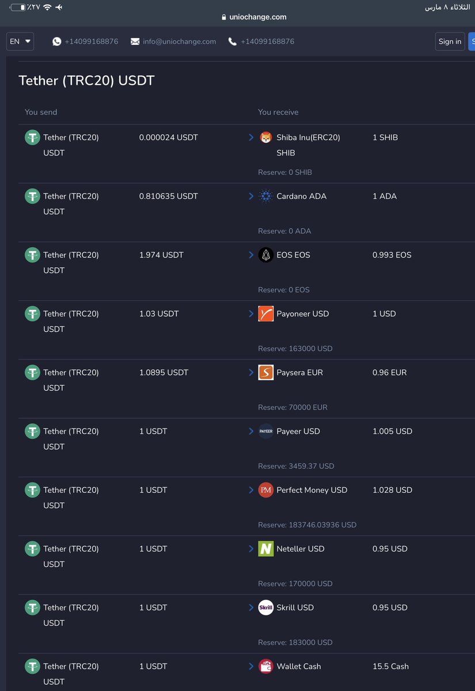Image resolution: width=475 pixels, height=691 pixels.
Task: Click the 0.000024 USDT send amount
Action: click(169, 138)
